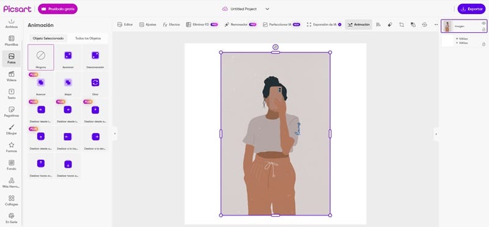
Task: Apply the Alejar animation
Action: 68,84
